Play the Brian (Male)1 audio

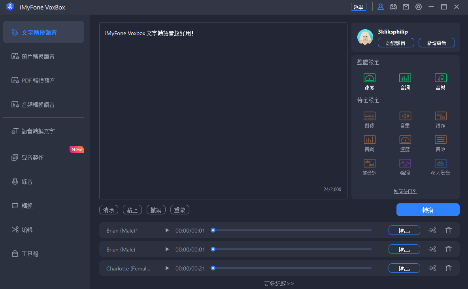click(x=167, y=230)
